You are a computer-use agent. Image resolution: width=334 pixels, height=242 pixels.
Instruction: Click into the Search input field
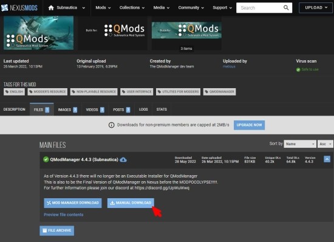tap(260, 8)
